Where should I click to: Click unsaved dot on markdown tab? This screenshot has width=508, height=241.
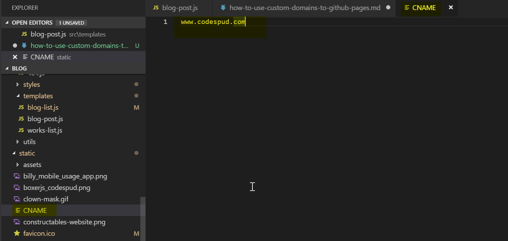tap(388, 8)
